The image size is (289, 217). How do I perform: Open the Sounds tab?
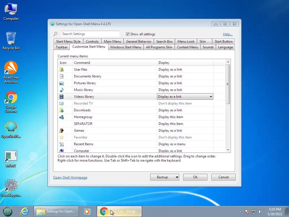[x=208, y=47]
